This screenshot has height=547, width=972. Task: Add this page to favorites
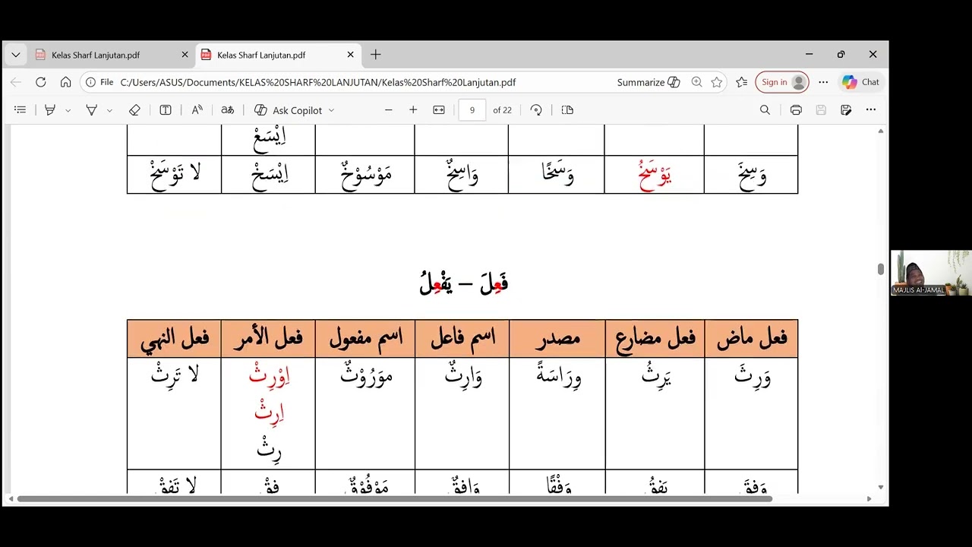(716, 82)
